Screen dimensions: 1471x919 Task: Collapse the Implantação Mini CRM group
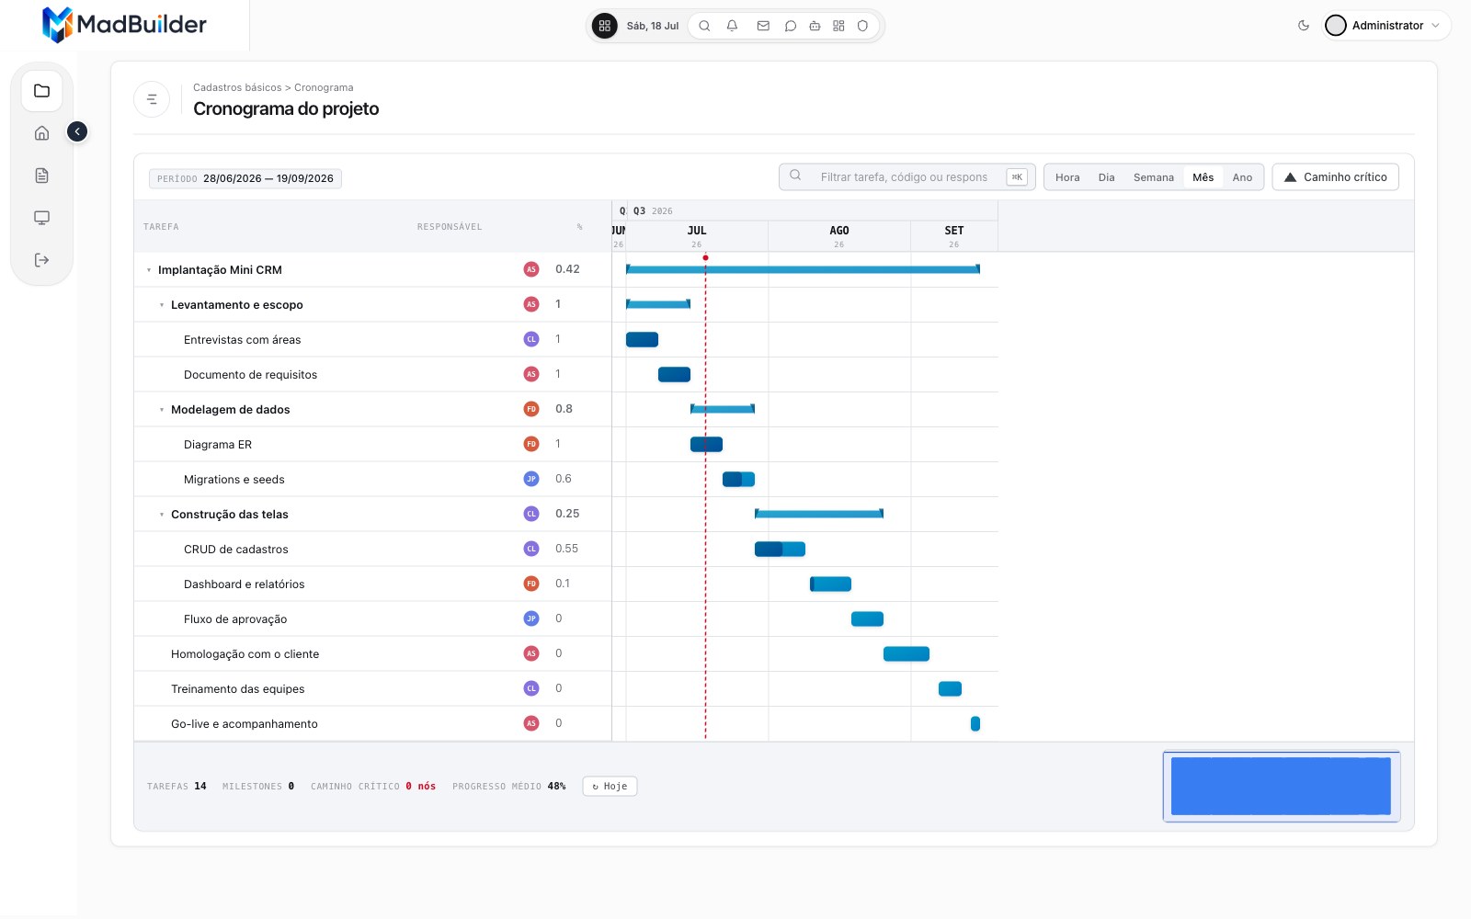pyautogui.click(x=149, y=270)
